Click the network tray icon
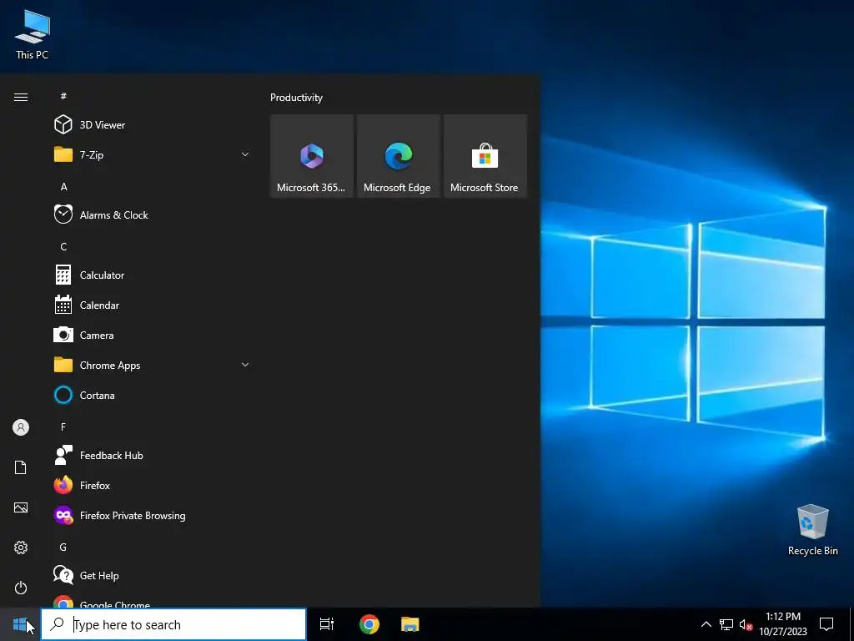 pyautogui.click(x=726, y=624)
